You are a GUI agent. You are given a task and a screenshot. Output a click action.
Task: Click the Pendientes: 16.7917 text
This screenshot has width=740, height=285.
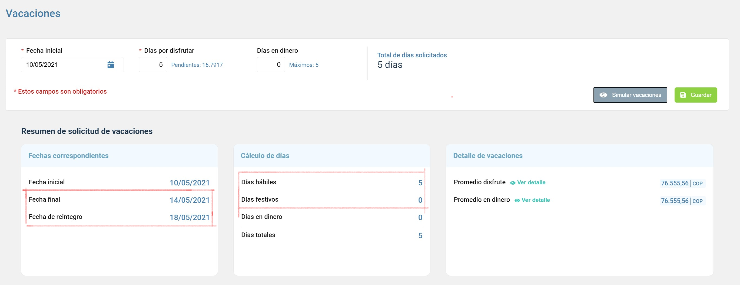(x=197, y=65)
